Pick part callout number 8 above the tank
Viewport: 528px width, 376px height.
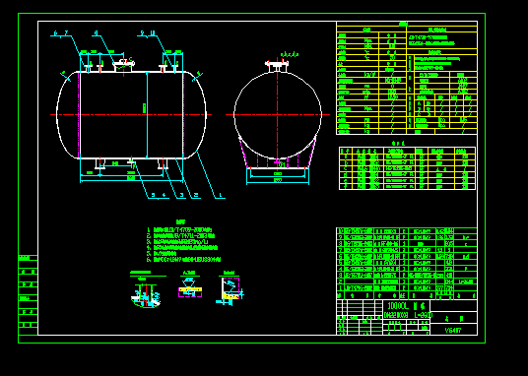[x=96, y=32]
